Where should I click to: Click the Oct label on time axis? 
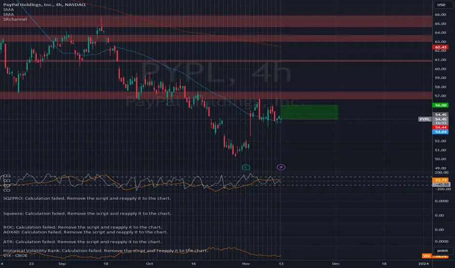[149, 264]
